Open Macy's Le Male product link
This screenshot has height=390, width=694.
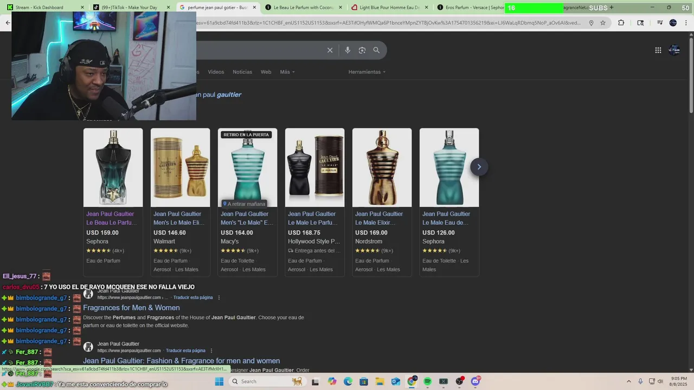[247, 218]
